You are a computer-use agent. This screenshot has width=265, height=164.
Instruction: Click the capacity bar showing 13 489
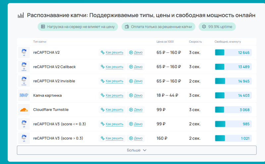[233, 67]
